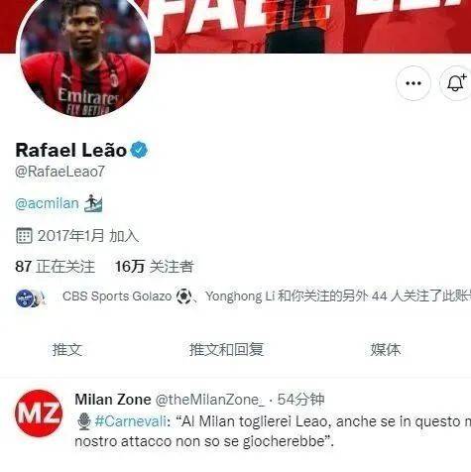Open the Milan Zone MZ avatar
The image size is (471, 472).
coord(39,413)
